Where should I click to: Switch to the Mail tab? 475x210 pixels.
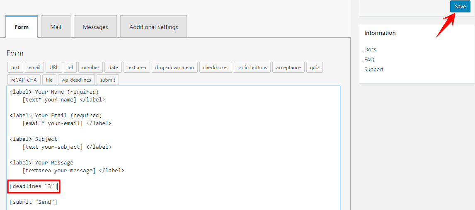(x=56, y=27)
